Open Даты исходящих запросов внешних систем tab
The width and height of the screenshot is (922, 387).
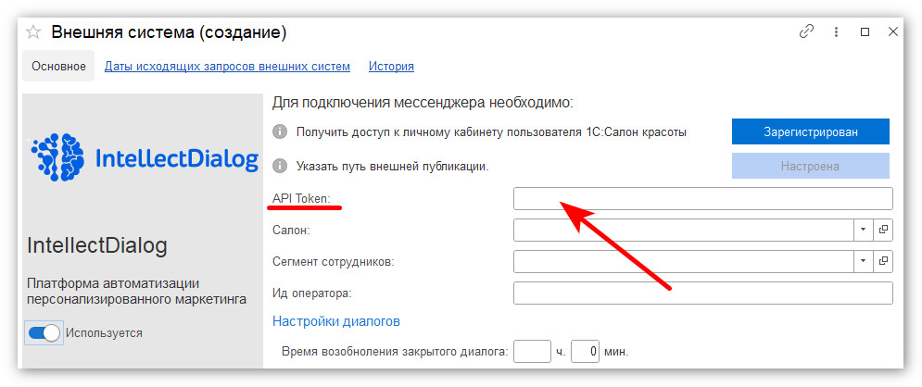(227, 67)
